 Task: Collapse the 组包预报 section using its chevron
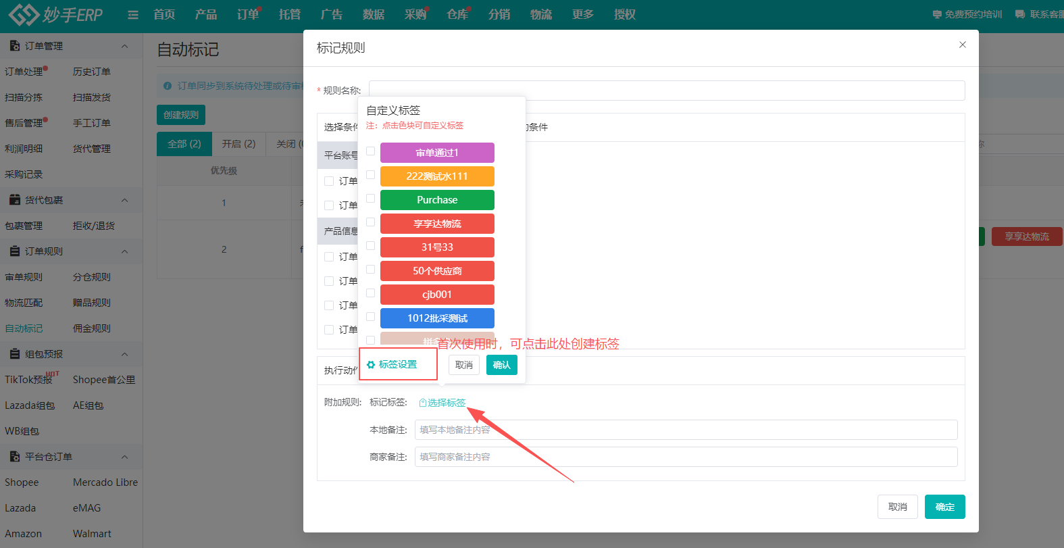pos(124,354)
